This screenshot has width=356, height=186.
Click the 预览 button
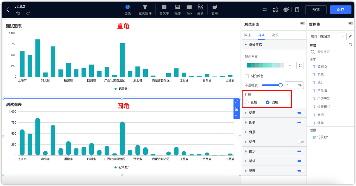[x=316, y=9]
